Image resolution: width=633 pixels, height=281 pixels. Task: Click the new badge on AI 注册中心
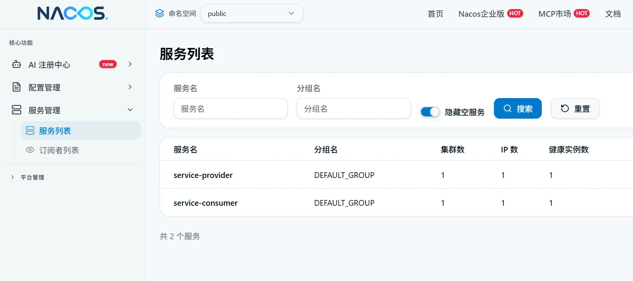(108, 64)
